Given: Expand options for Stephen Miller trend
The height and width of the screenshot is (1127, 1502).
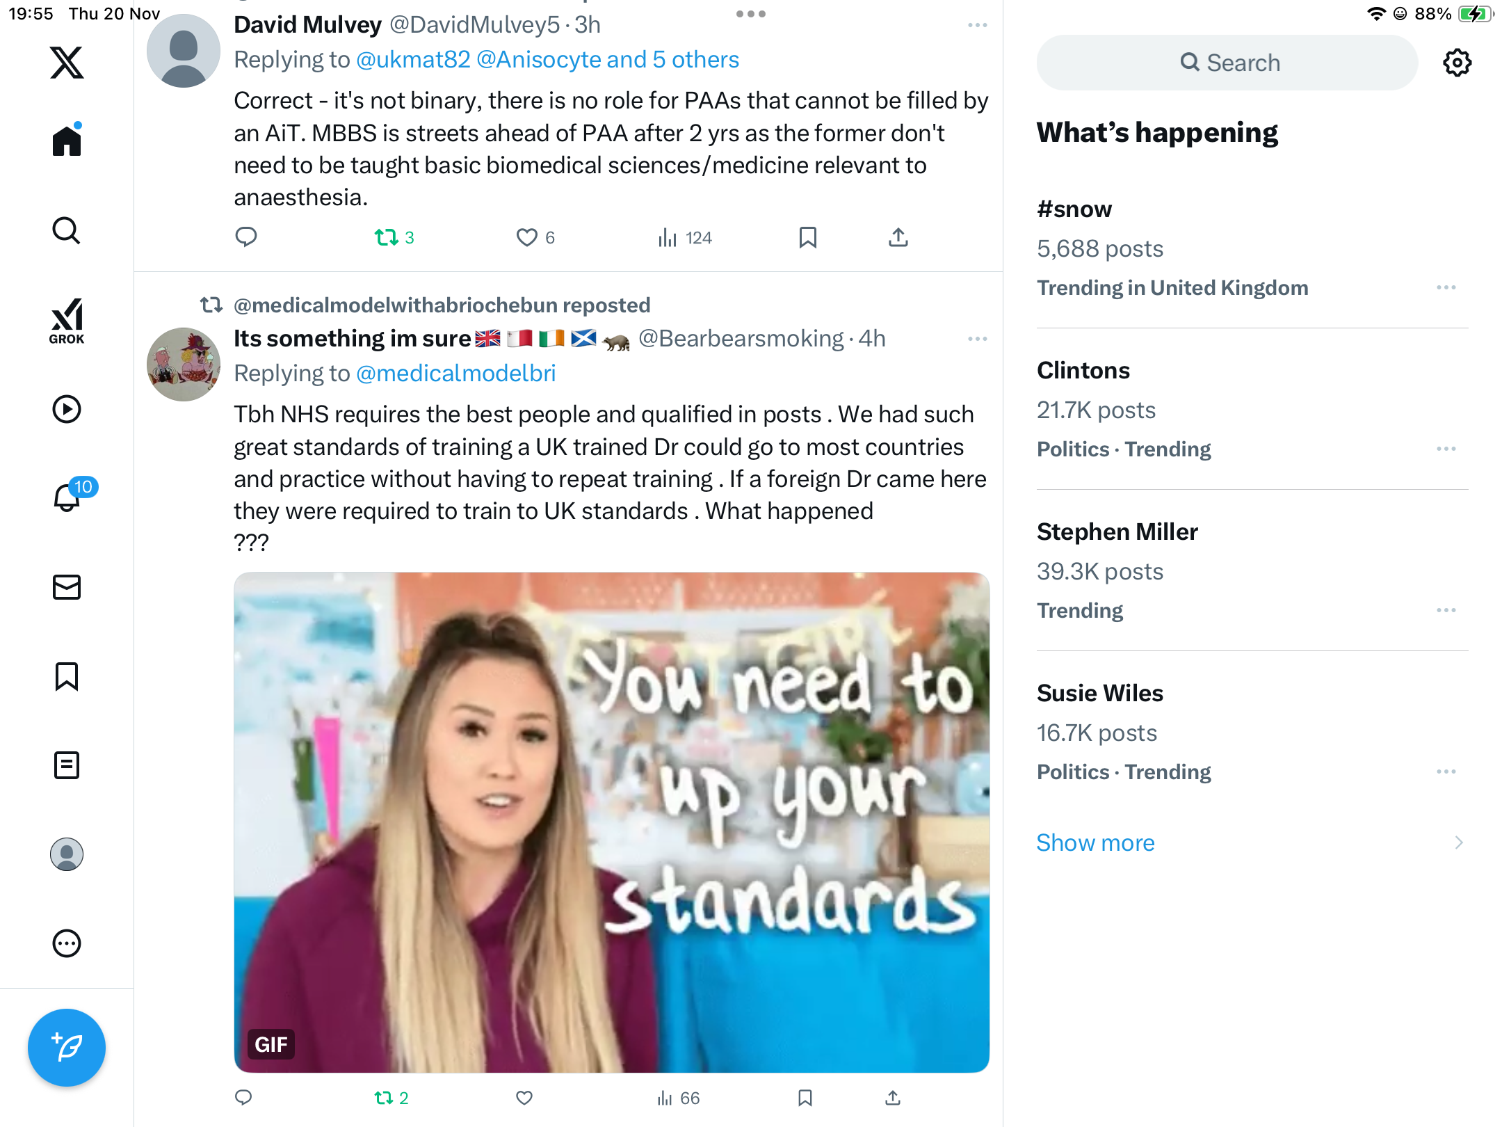Looking at the screenshot, I should click(x=1446, y=610).
